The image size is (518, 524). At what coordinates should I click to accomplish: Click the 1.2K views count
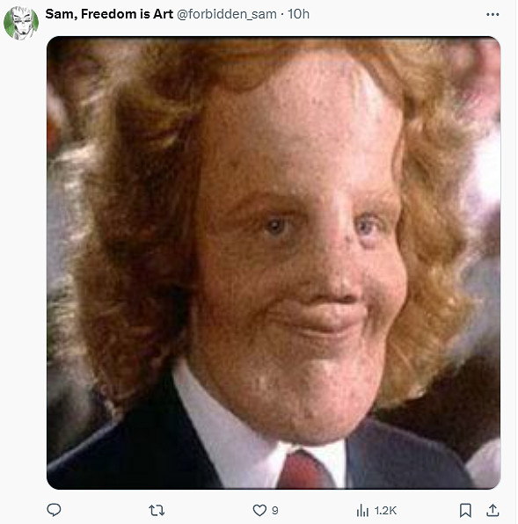pyautogui.click(x=385, y=511)
